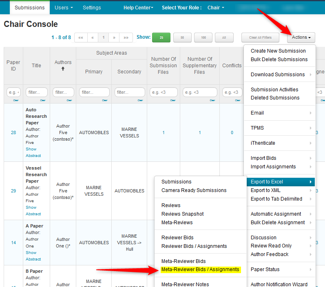
Task: Open the Actions dropdown
Action: click(301, 38)
